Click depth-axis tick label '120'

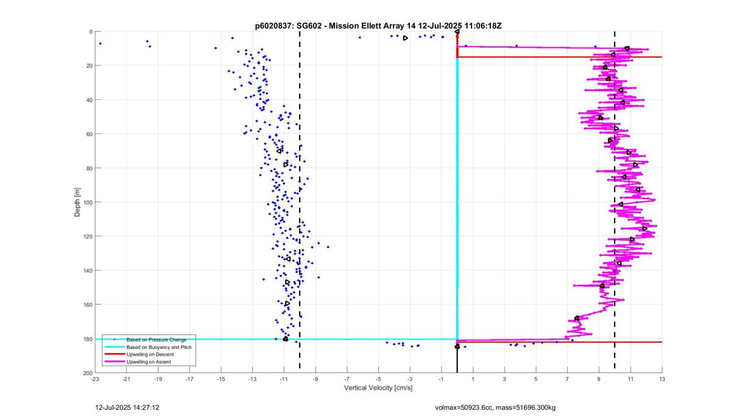click(x=88, y=236)
